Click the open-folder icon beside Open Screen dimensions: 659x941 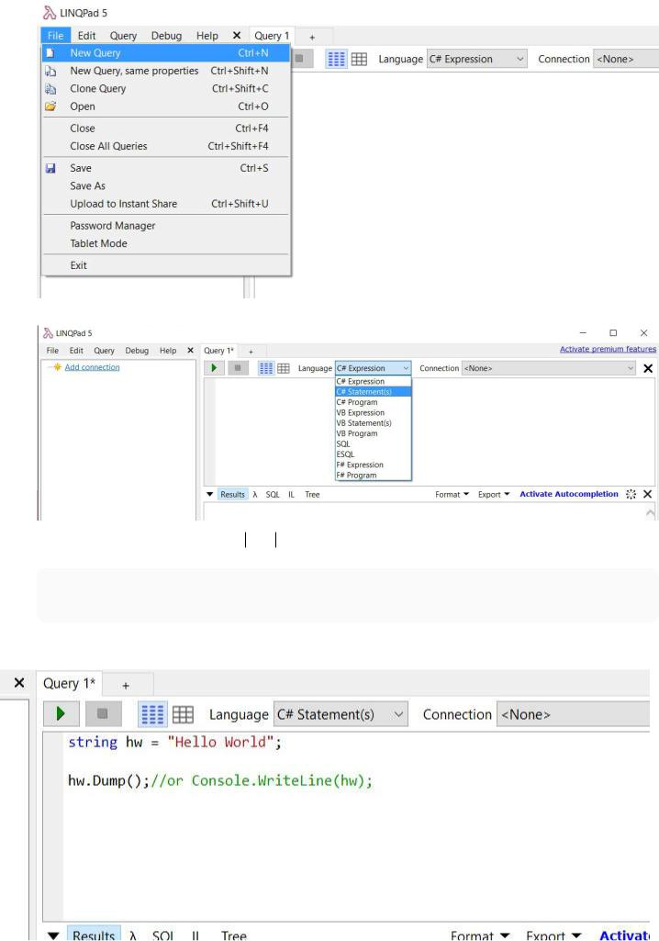tap(50, 106)
